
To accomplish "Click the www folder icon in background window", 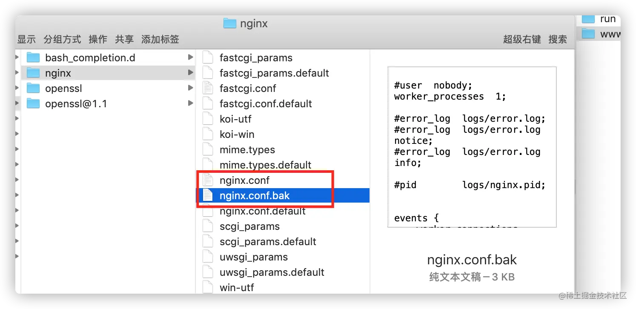I will point(588,34).
